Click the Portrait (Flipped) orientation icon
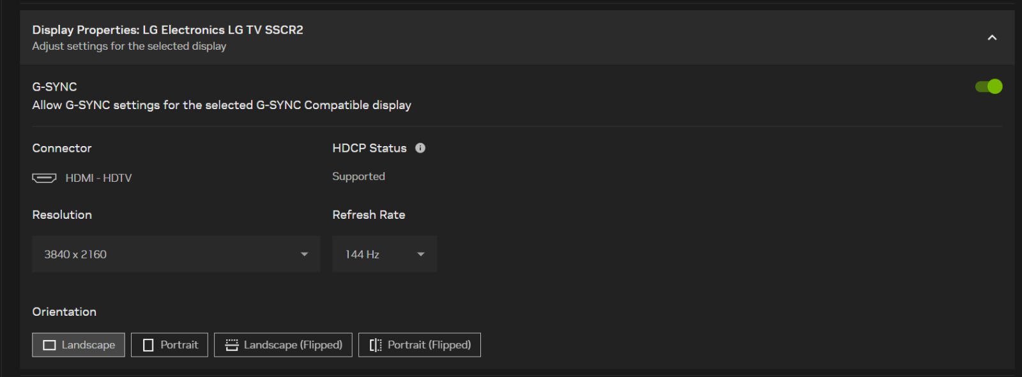1022x377 pixels. pos(376,345)
